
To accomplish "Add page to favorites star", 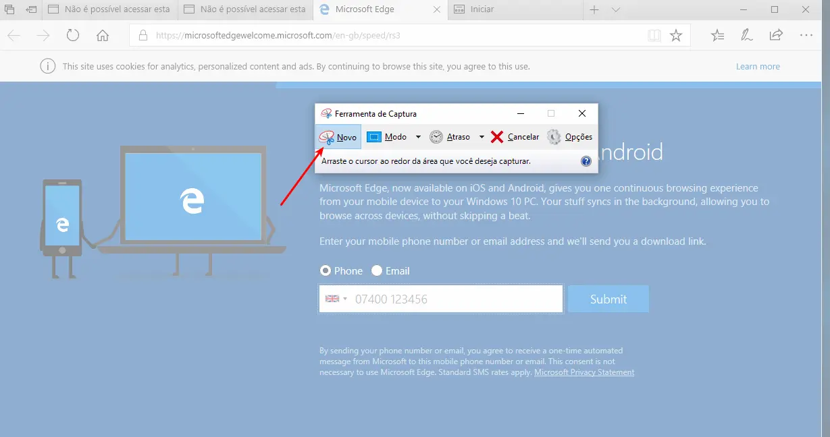I will tap(676, 36).
